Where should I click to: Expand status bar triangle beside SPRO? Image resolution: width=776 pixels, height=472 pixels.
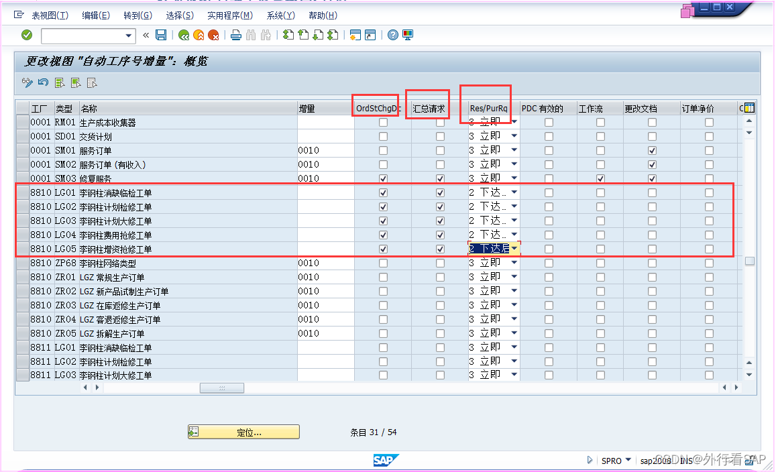click(x=590, y=460)
